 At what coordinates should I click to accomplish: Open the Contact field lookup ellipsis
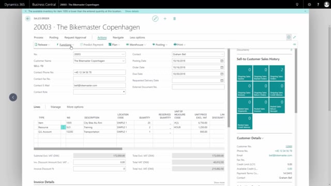pyautogui.click(x=222, y=54)
